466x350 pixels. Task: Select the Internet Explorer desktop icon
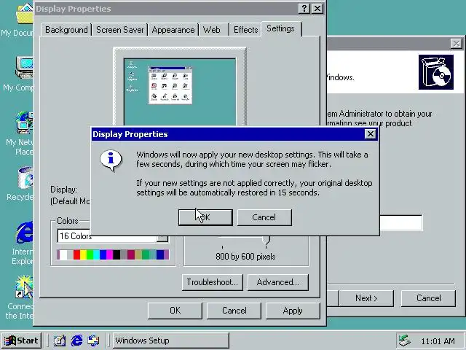click(x=25, y=233)
